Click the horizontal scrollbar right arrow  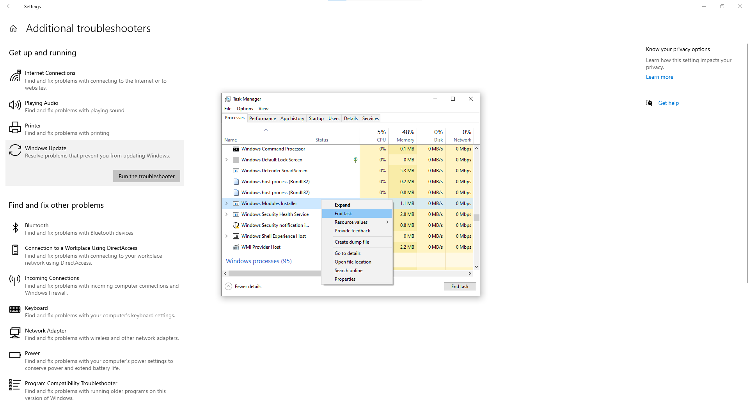[470, 274]
